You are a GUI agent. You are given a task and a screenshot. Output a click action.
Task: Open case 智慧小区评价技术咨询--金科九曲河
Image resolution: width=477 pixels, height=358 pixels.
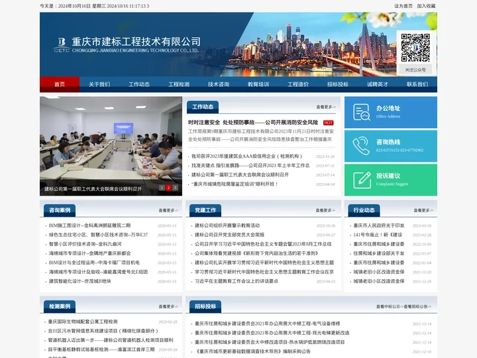(85, 244)
